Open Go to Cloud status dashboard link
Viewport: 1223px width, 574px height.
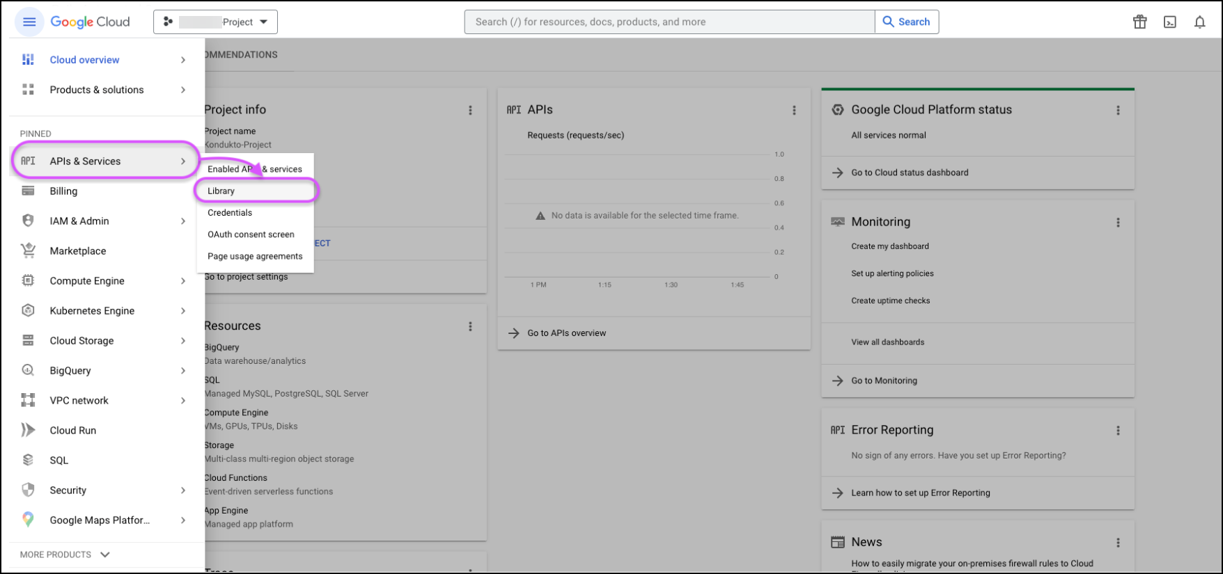(909, 173)
